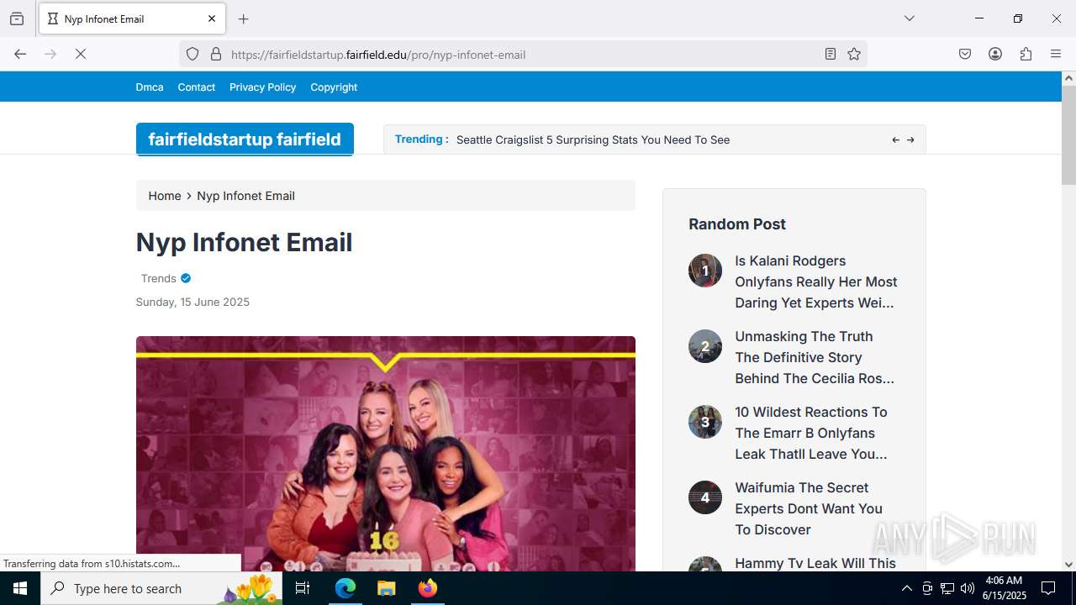
Task: Open Waifumia The Secret Experts post
Action: 808,508
